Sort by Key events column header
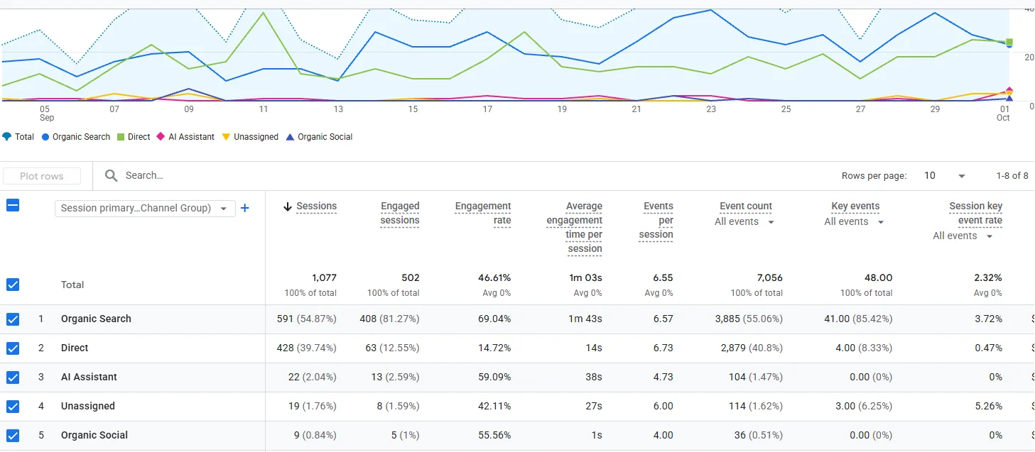The width and height of the screenshot is (1035, 452). 855,206
